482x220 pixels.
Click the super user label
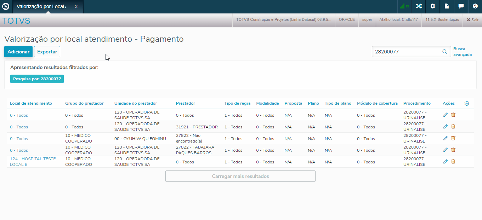coord(367,20)
